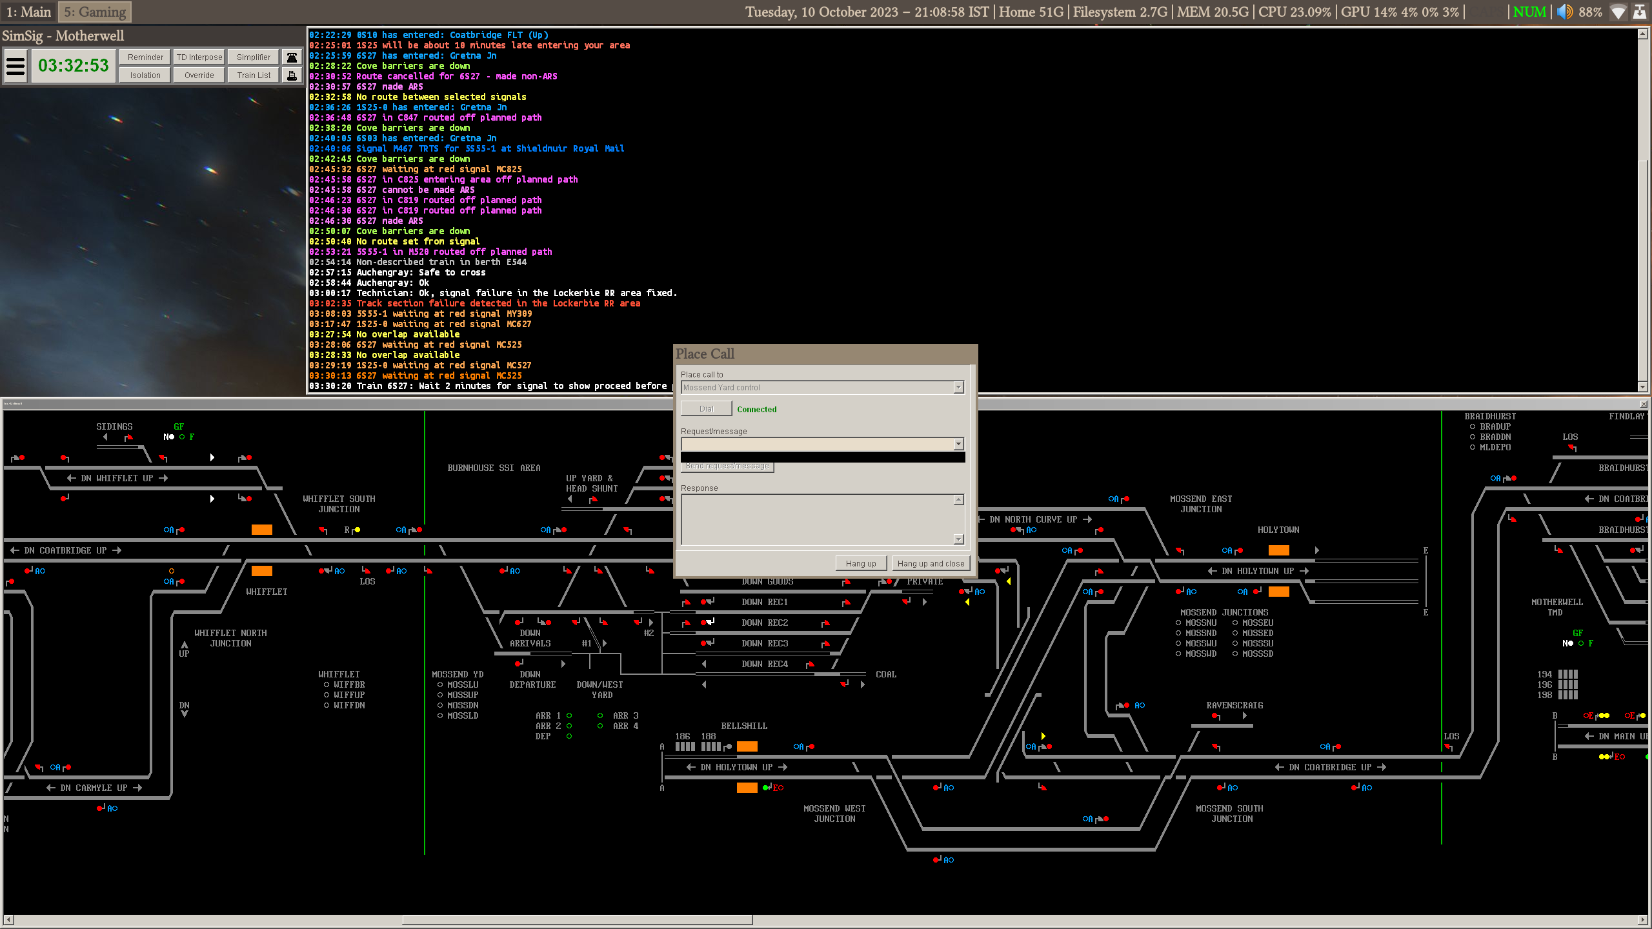Screen dimensions: 1652x929
Task: Expand the Request/message dropdown
Action: [958, 444]
